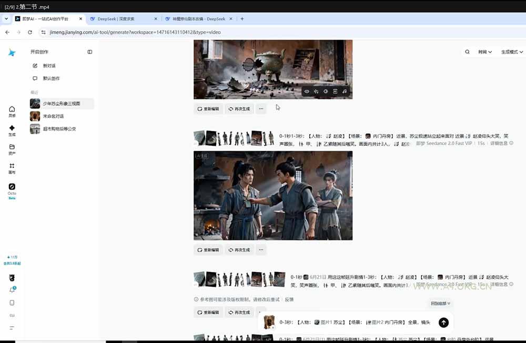Open the bottom sidebar more menu icon
This screenshot has width=526, height=343.
(12, 328)
